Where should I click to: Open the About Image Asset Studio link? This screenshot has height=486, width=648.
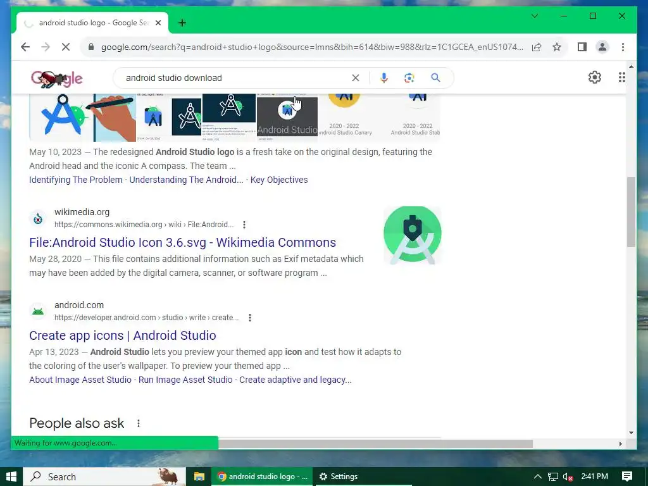[x=80, y=380]
